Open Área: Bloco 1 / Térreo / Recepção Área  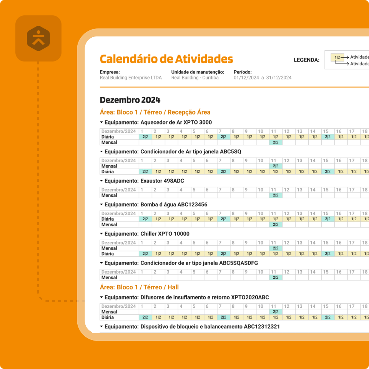155,112
